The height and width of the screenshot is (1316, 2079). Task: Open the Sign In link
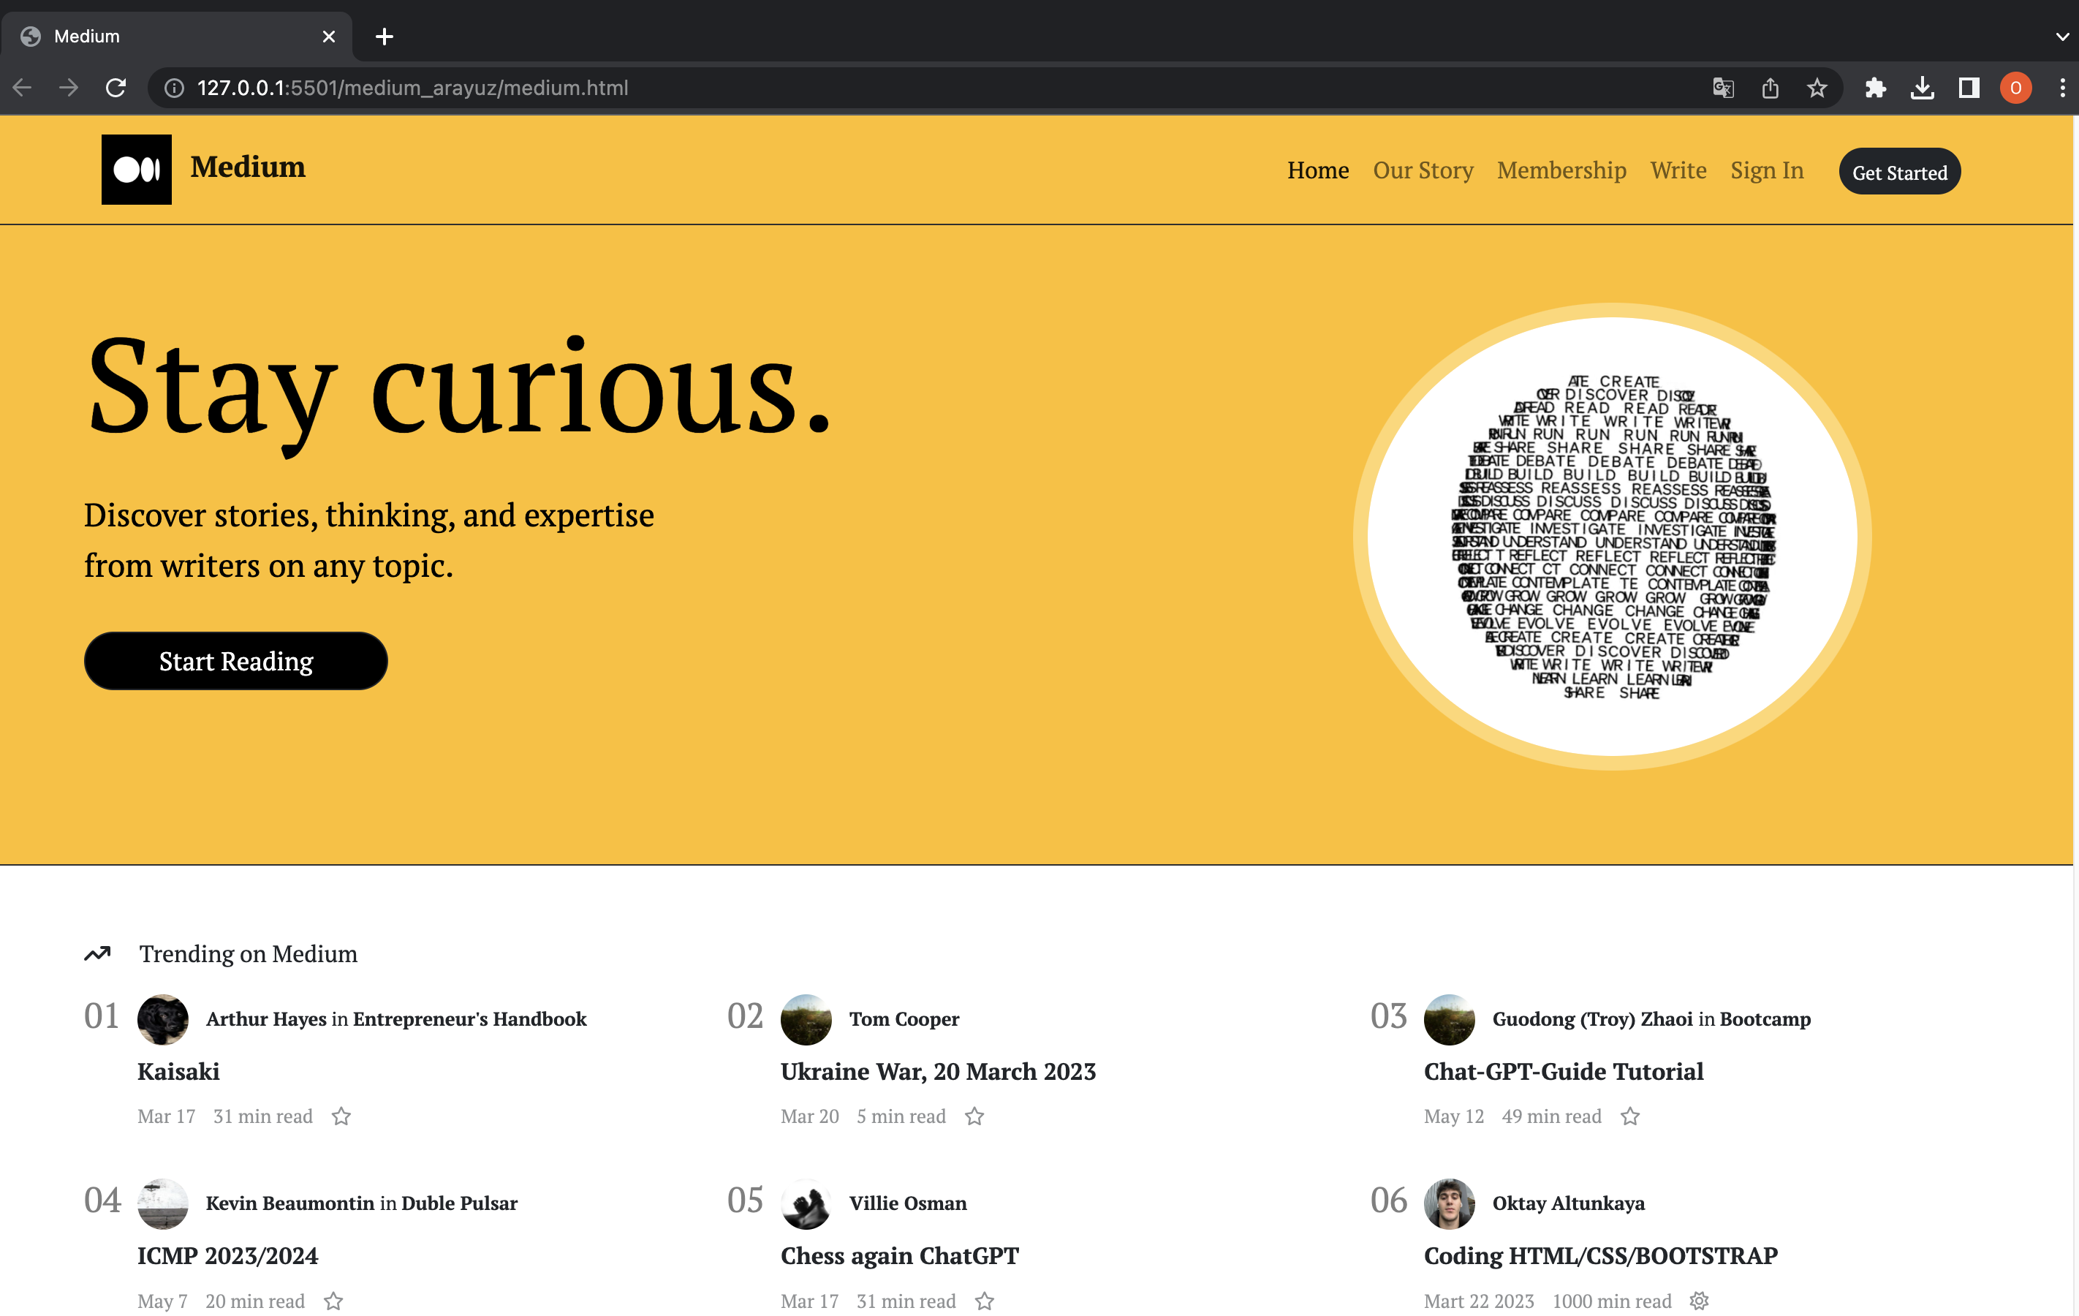1766,170
